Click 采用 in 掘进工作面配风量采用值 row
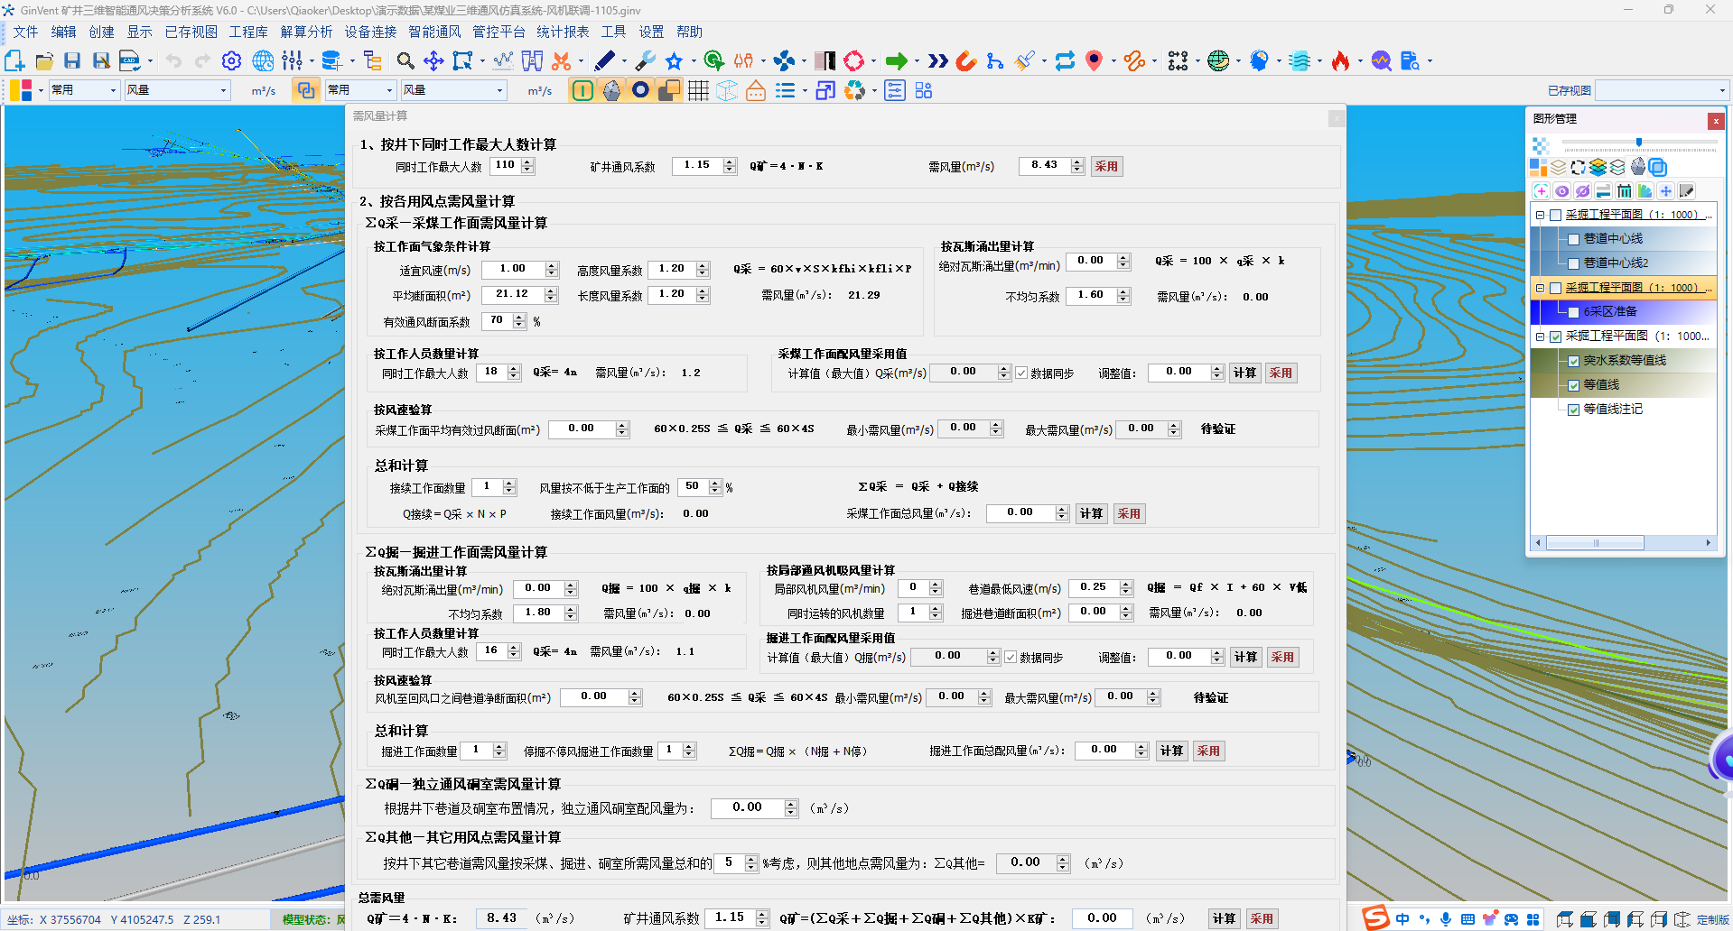This screenshot has width=1733, height=931. tap(1282, 657)
